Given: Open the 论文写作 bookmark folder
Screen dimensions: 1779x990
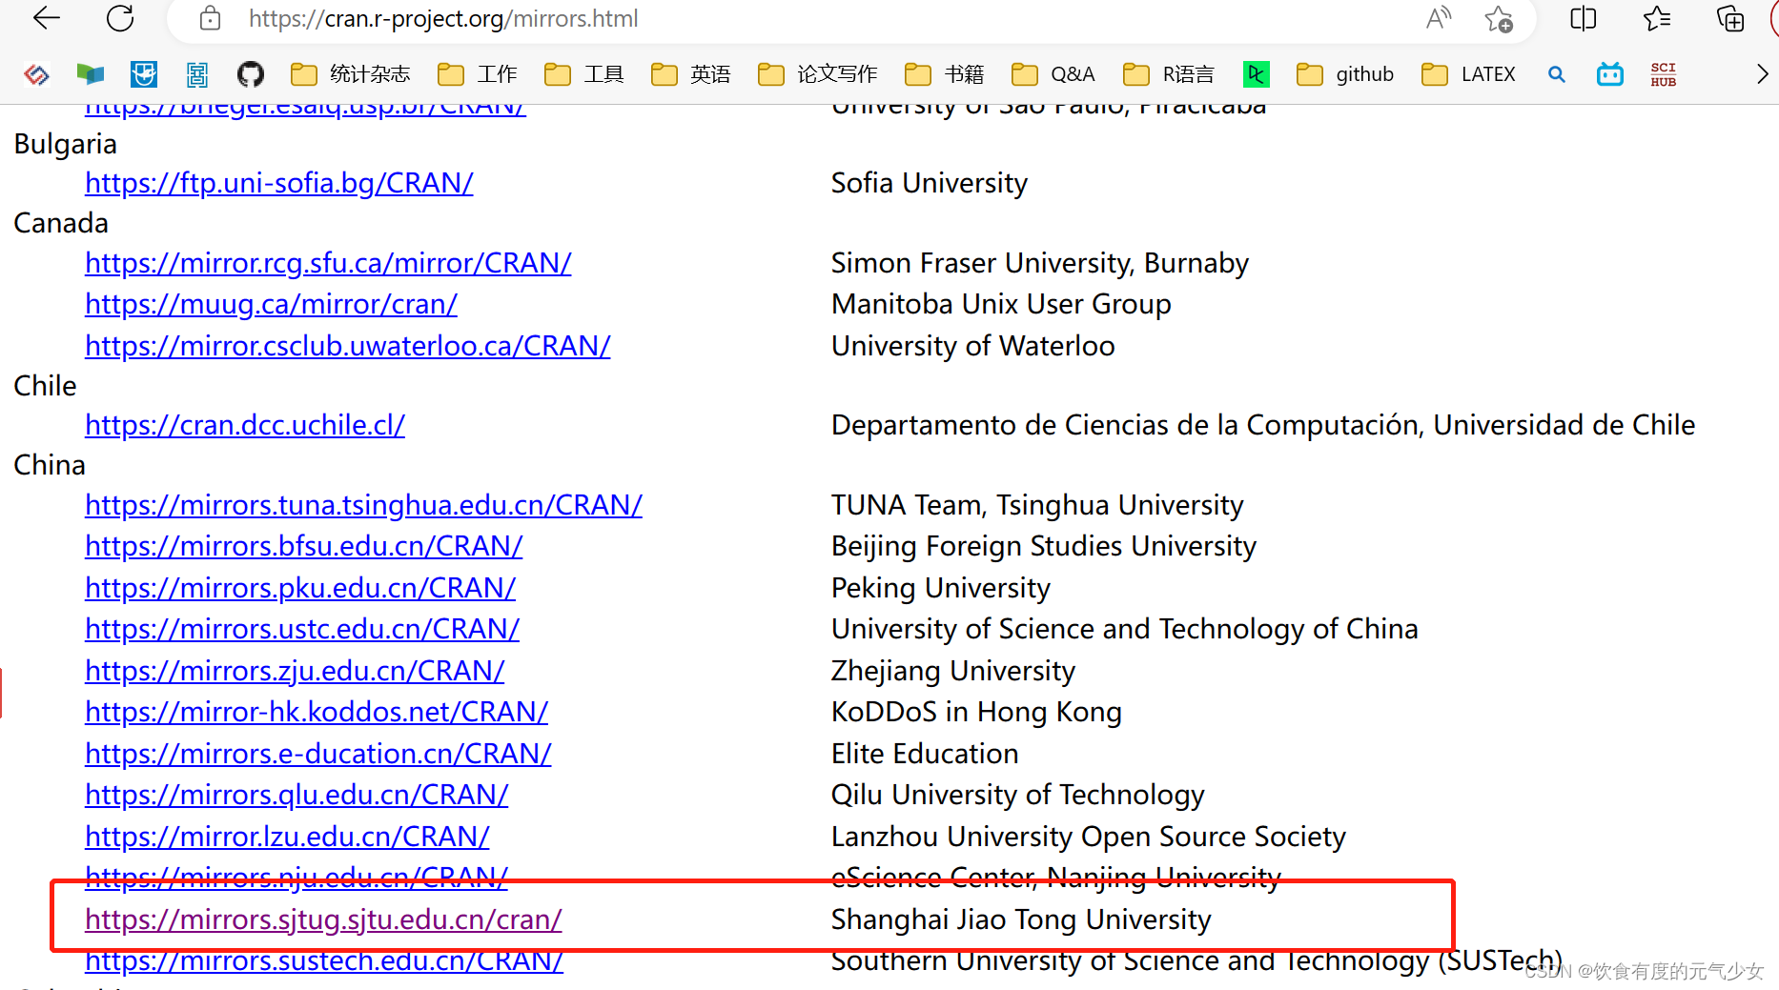Looking at the screenshot, I should coord(818,74).
